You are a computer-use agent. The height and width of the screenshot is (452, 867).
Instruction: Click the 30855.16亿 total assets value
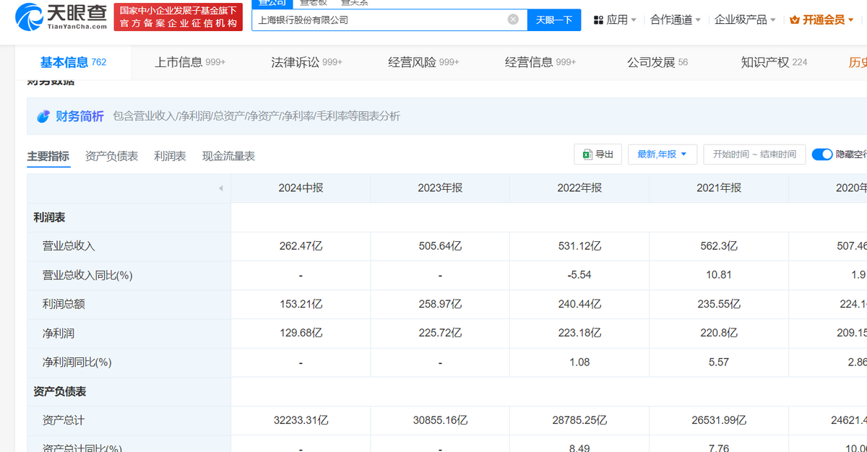440,420
